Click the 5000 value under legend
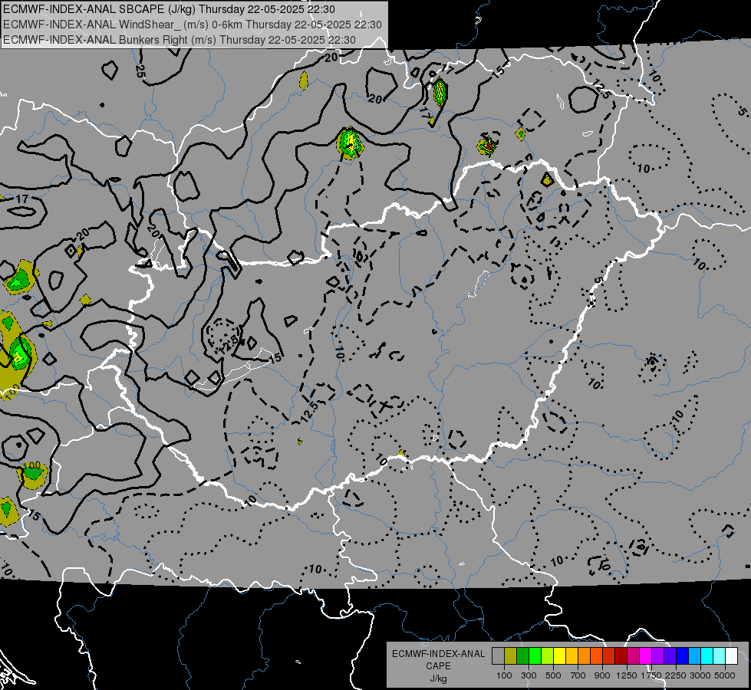 (725, 675)
